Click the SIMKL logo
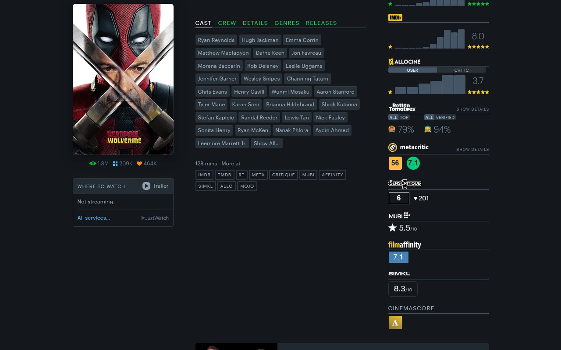The width and height of the screenshot is (561, 350). pos(399,274)
